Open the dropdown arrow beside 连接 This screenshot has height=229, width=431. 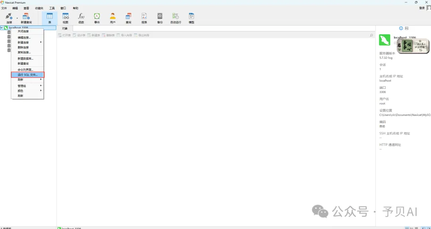click(x=17, y=18)
